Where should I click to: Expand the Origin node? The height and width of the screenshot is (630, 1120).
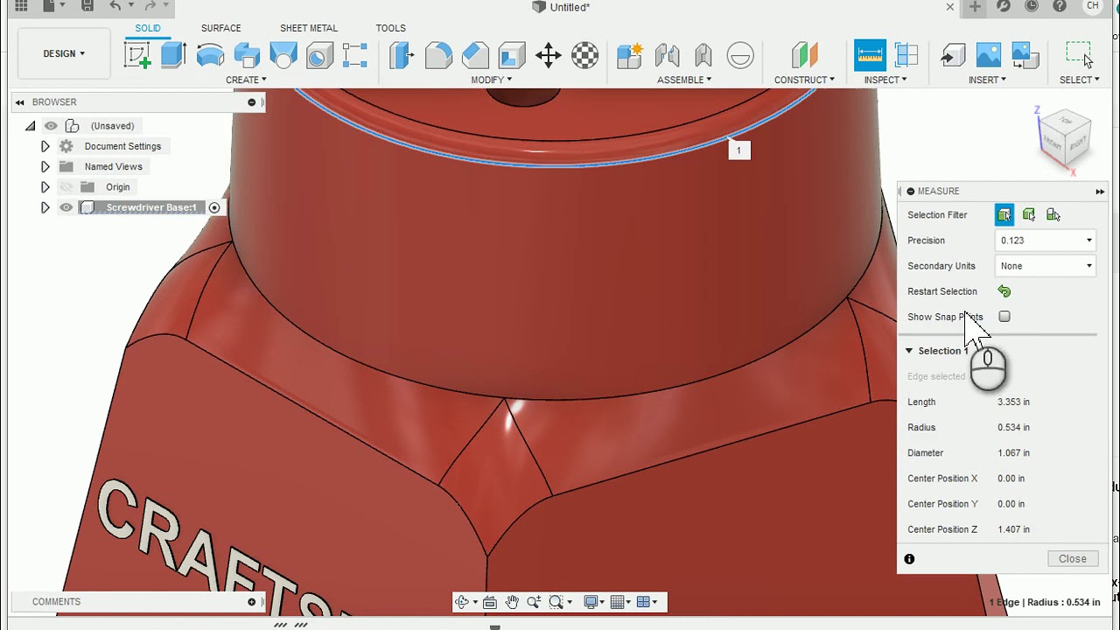45,187
